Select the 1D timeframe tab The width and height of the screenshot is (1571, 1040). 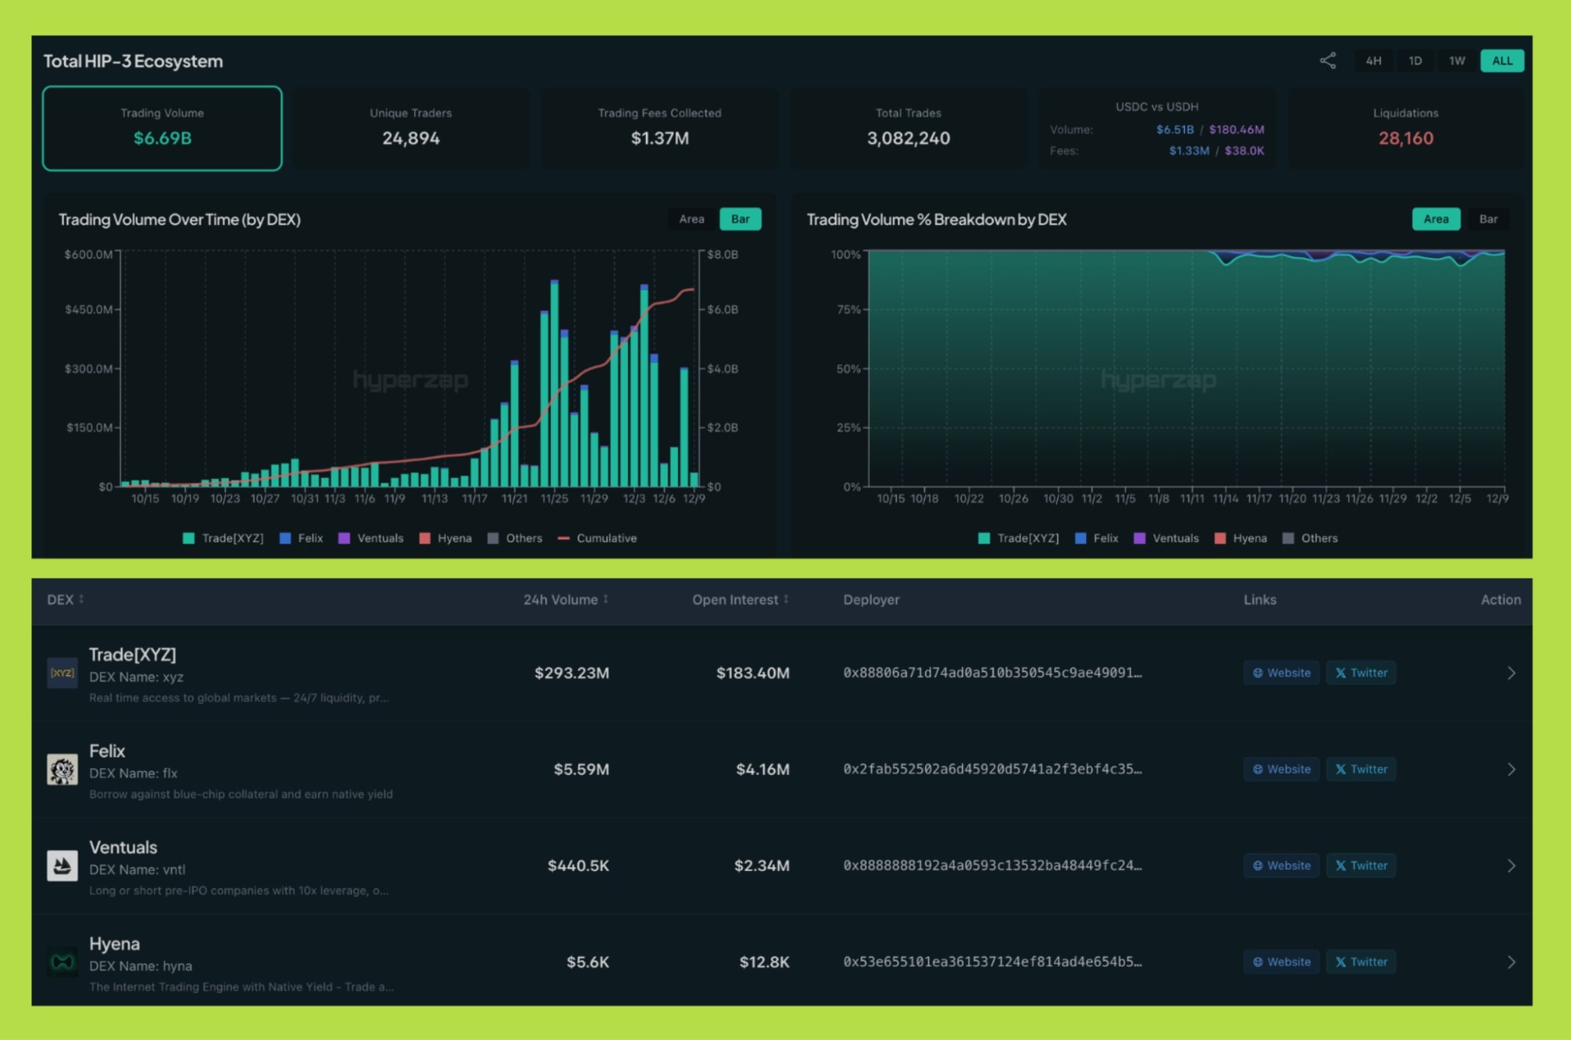(x=1415, y=60)
